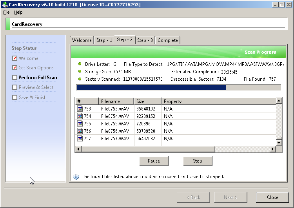This screenshot has width=294, height=208.
Task: Click the size value 35848192
Action: tap(146, 109)
